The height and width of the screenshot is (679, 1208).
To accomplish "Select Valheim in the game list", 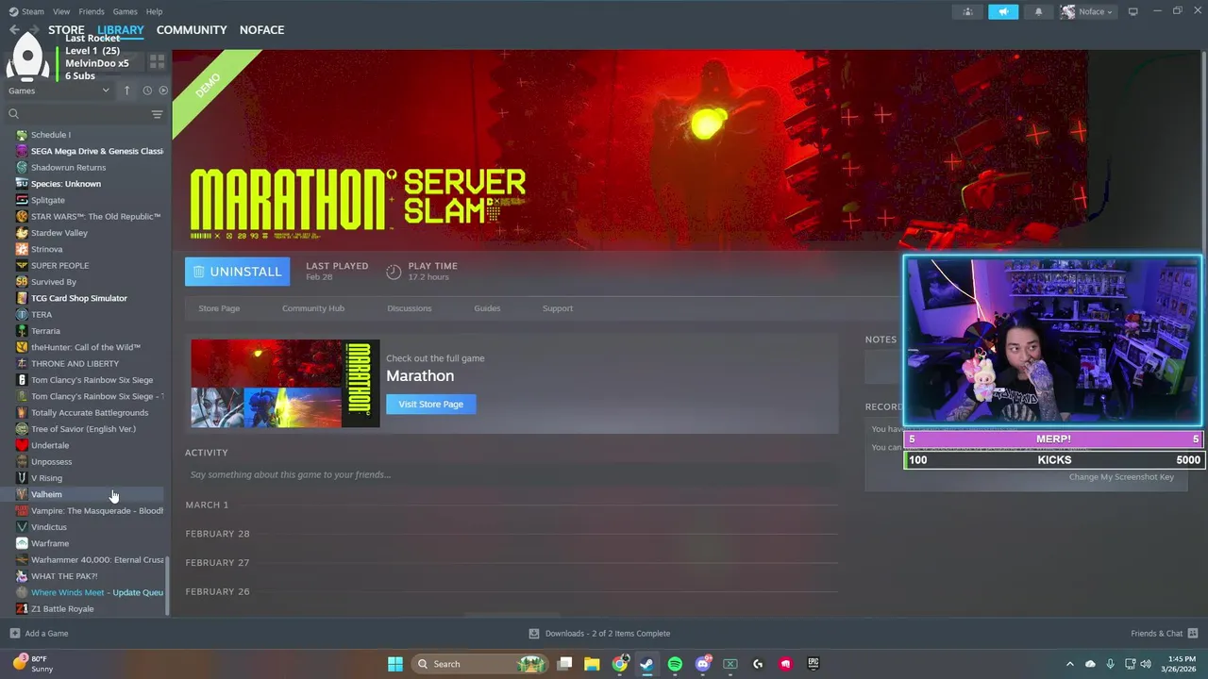I will pos(85,494).
